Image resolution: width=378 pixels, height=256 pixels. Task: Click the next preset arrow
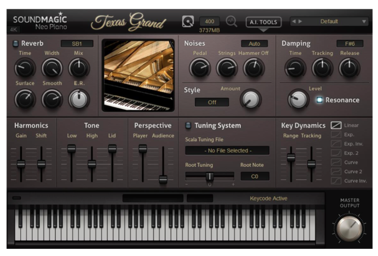pos(300,21)
